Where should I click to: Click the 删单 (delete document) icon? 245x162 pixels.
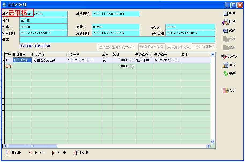point(225,22)
